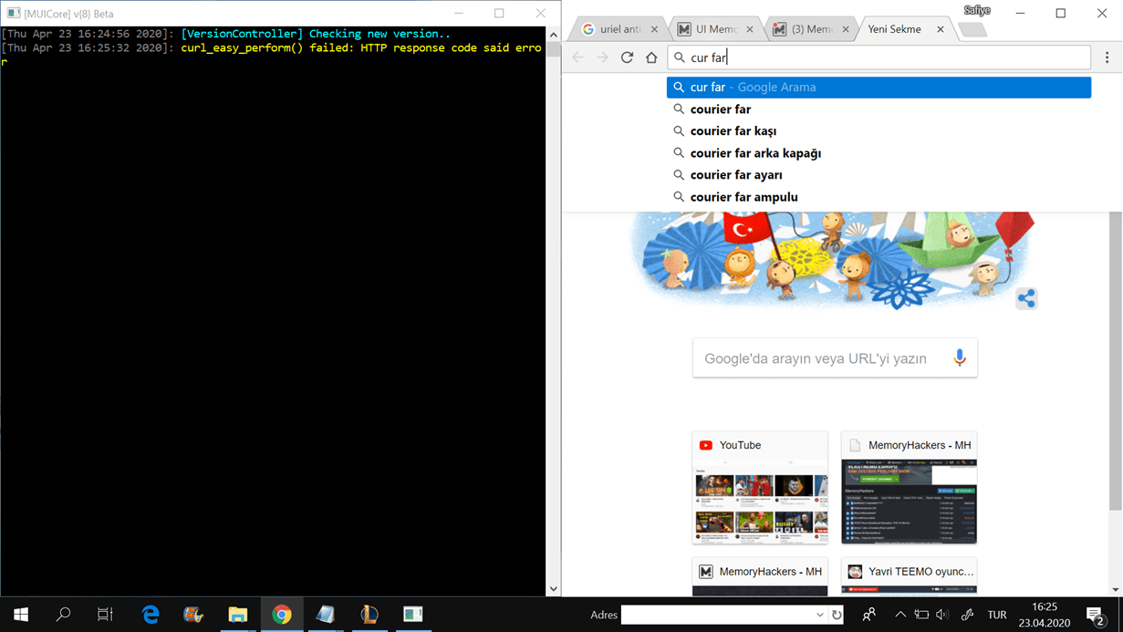Choose the 'courier far kaşı' suggestion

(x=879, y=131)
